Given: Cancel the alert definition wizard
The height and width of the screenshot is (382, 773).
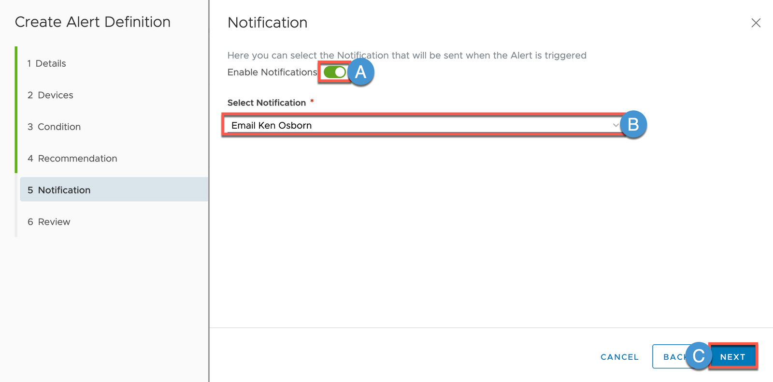Looking at the screenshot, I should tap(619, 357).
